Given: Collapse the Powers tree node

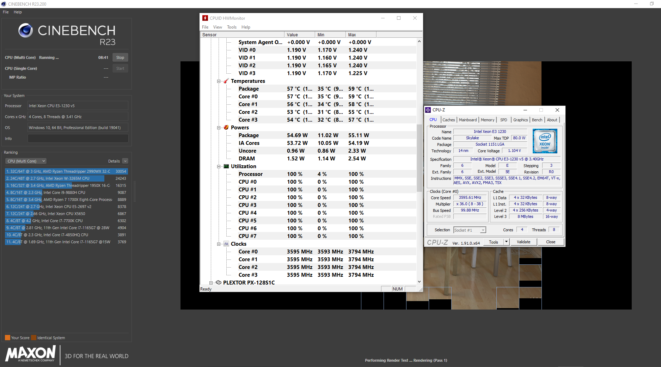Looking at the screenshot, I should click(x=219, y=128).
